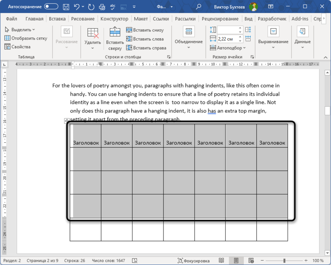Click Вставить снизу
This screenshot has width=331, height=265.
[145, 30]
